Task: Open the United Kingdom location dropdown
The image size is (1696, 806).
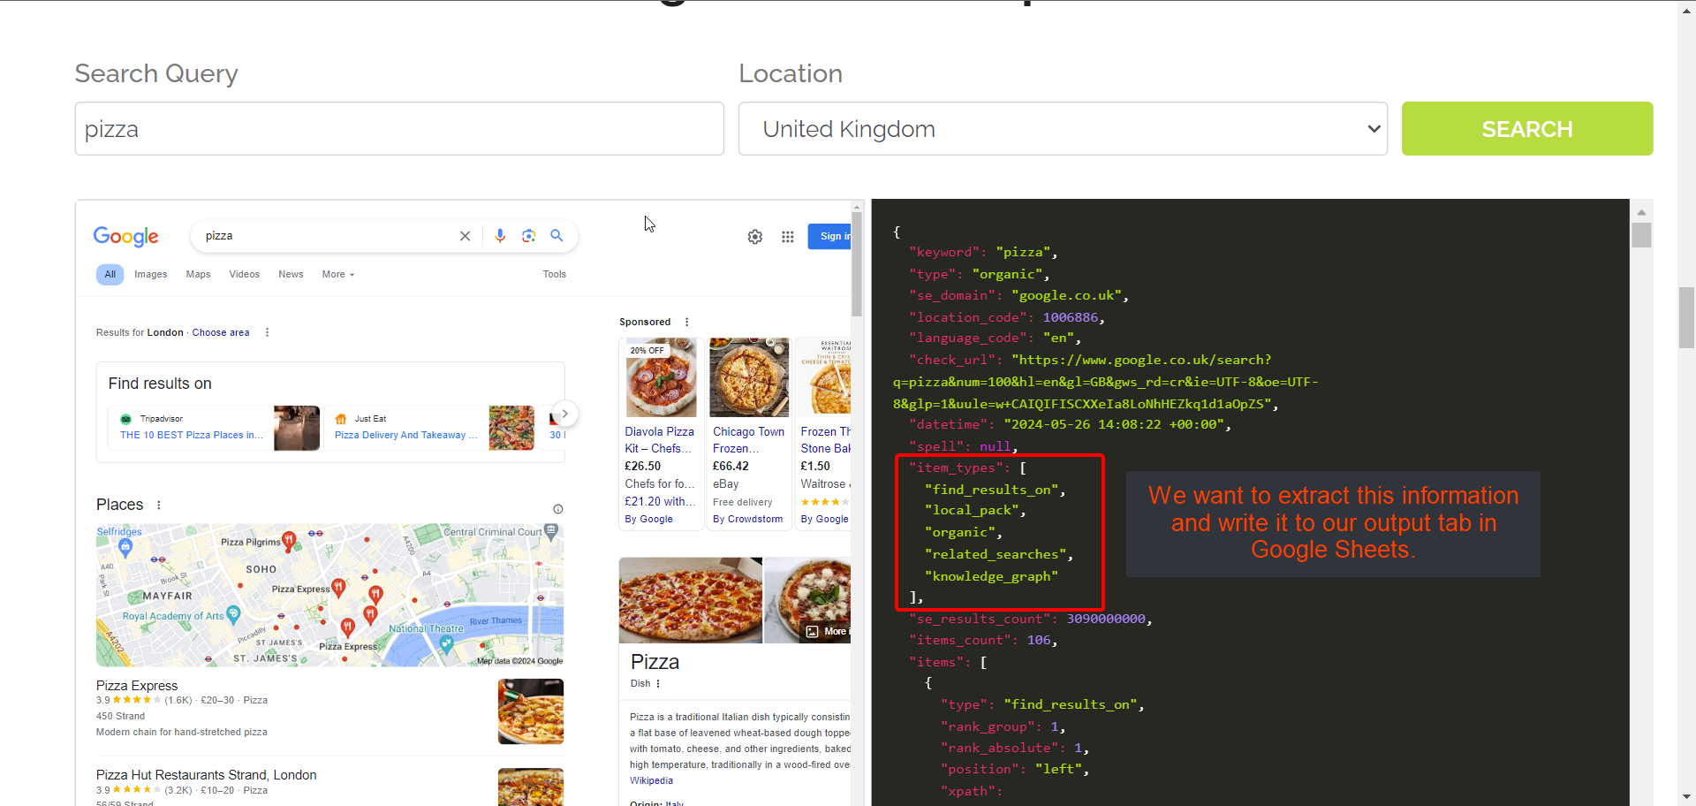Action: [1062, 128]
